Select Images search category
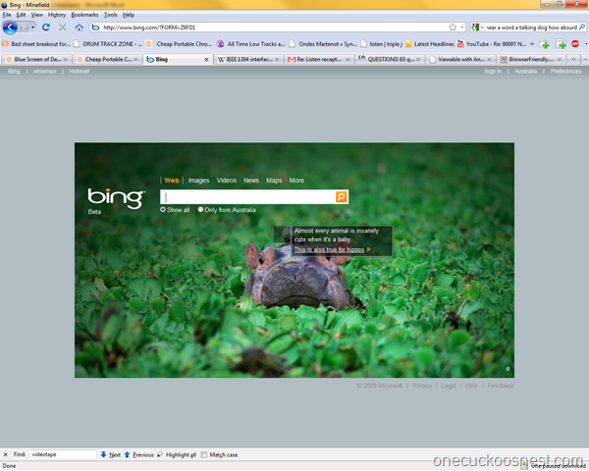This screenshot has width=589, height=471. 198,181
